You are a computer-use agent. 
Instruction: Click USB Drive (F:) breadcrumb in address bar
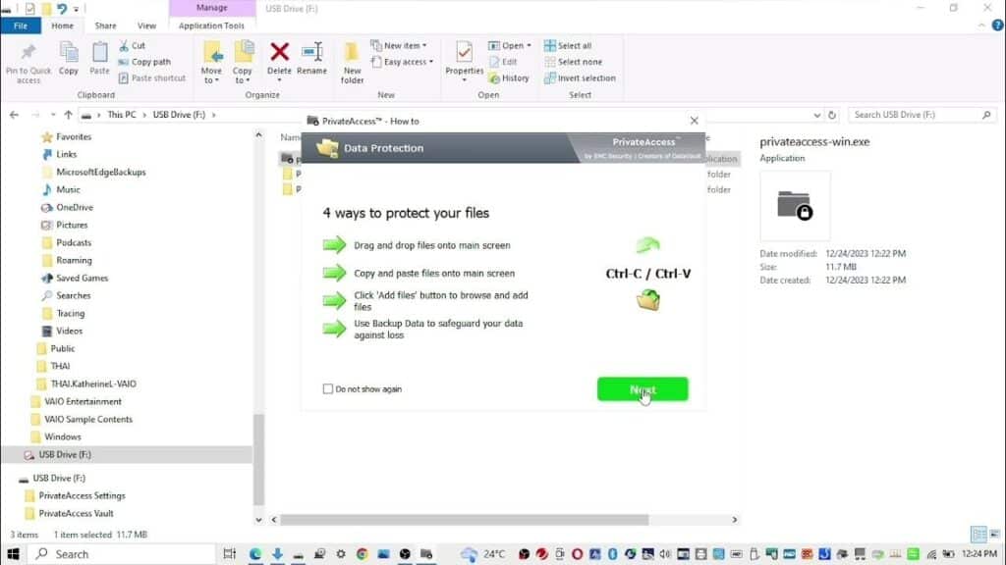[179, 115]
